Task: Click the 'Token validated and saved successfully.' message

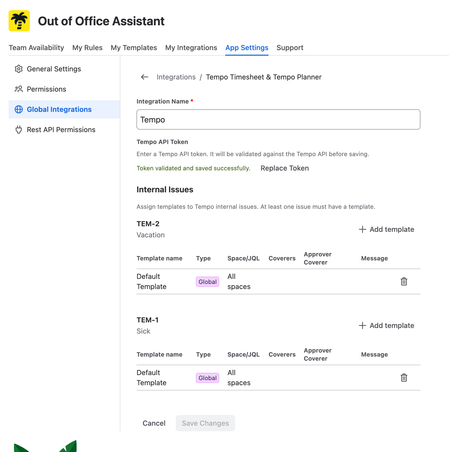Action: tap(193, 168)
